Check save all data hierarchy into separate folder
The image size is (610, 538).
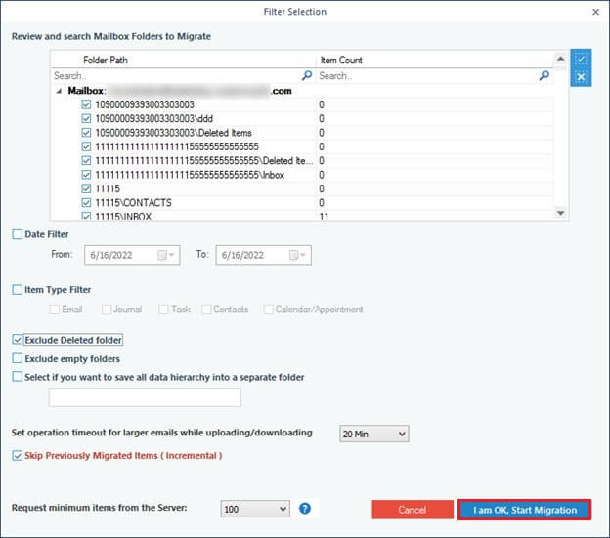point(18,377)
